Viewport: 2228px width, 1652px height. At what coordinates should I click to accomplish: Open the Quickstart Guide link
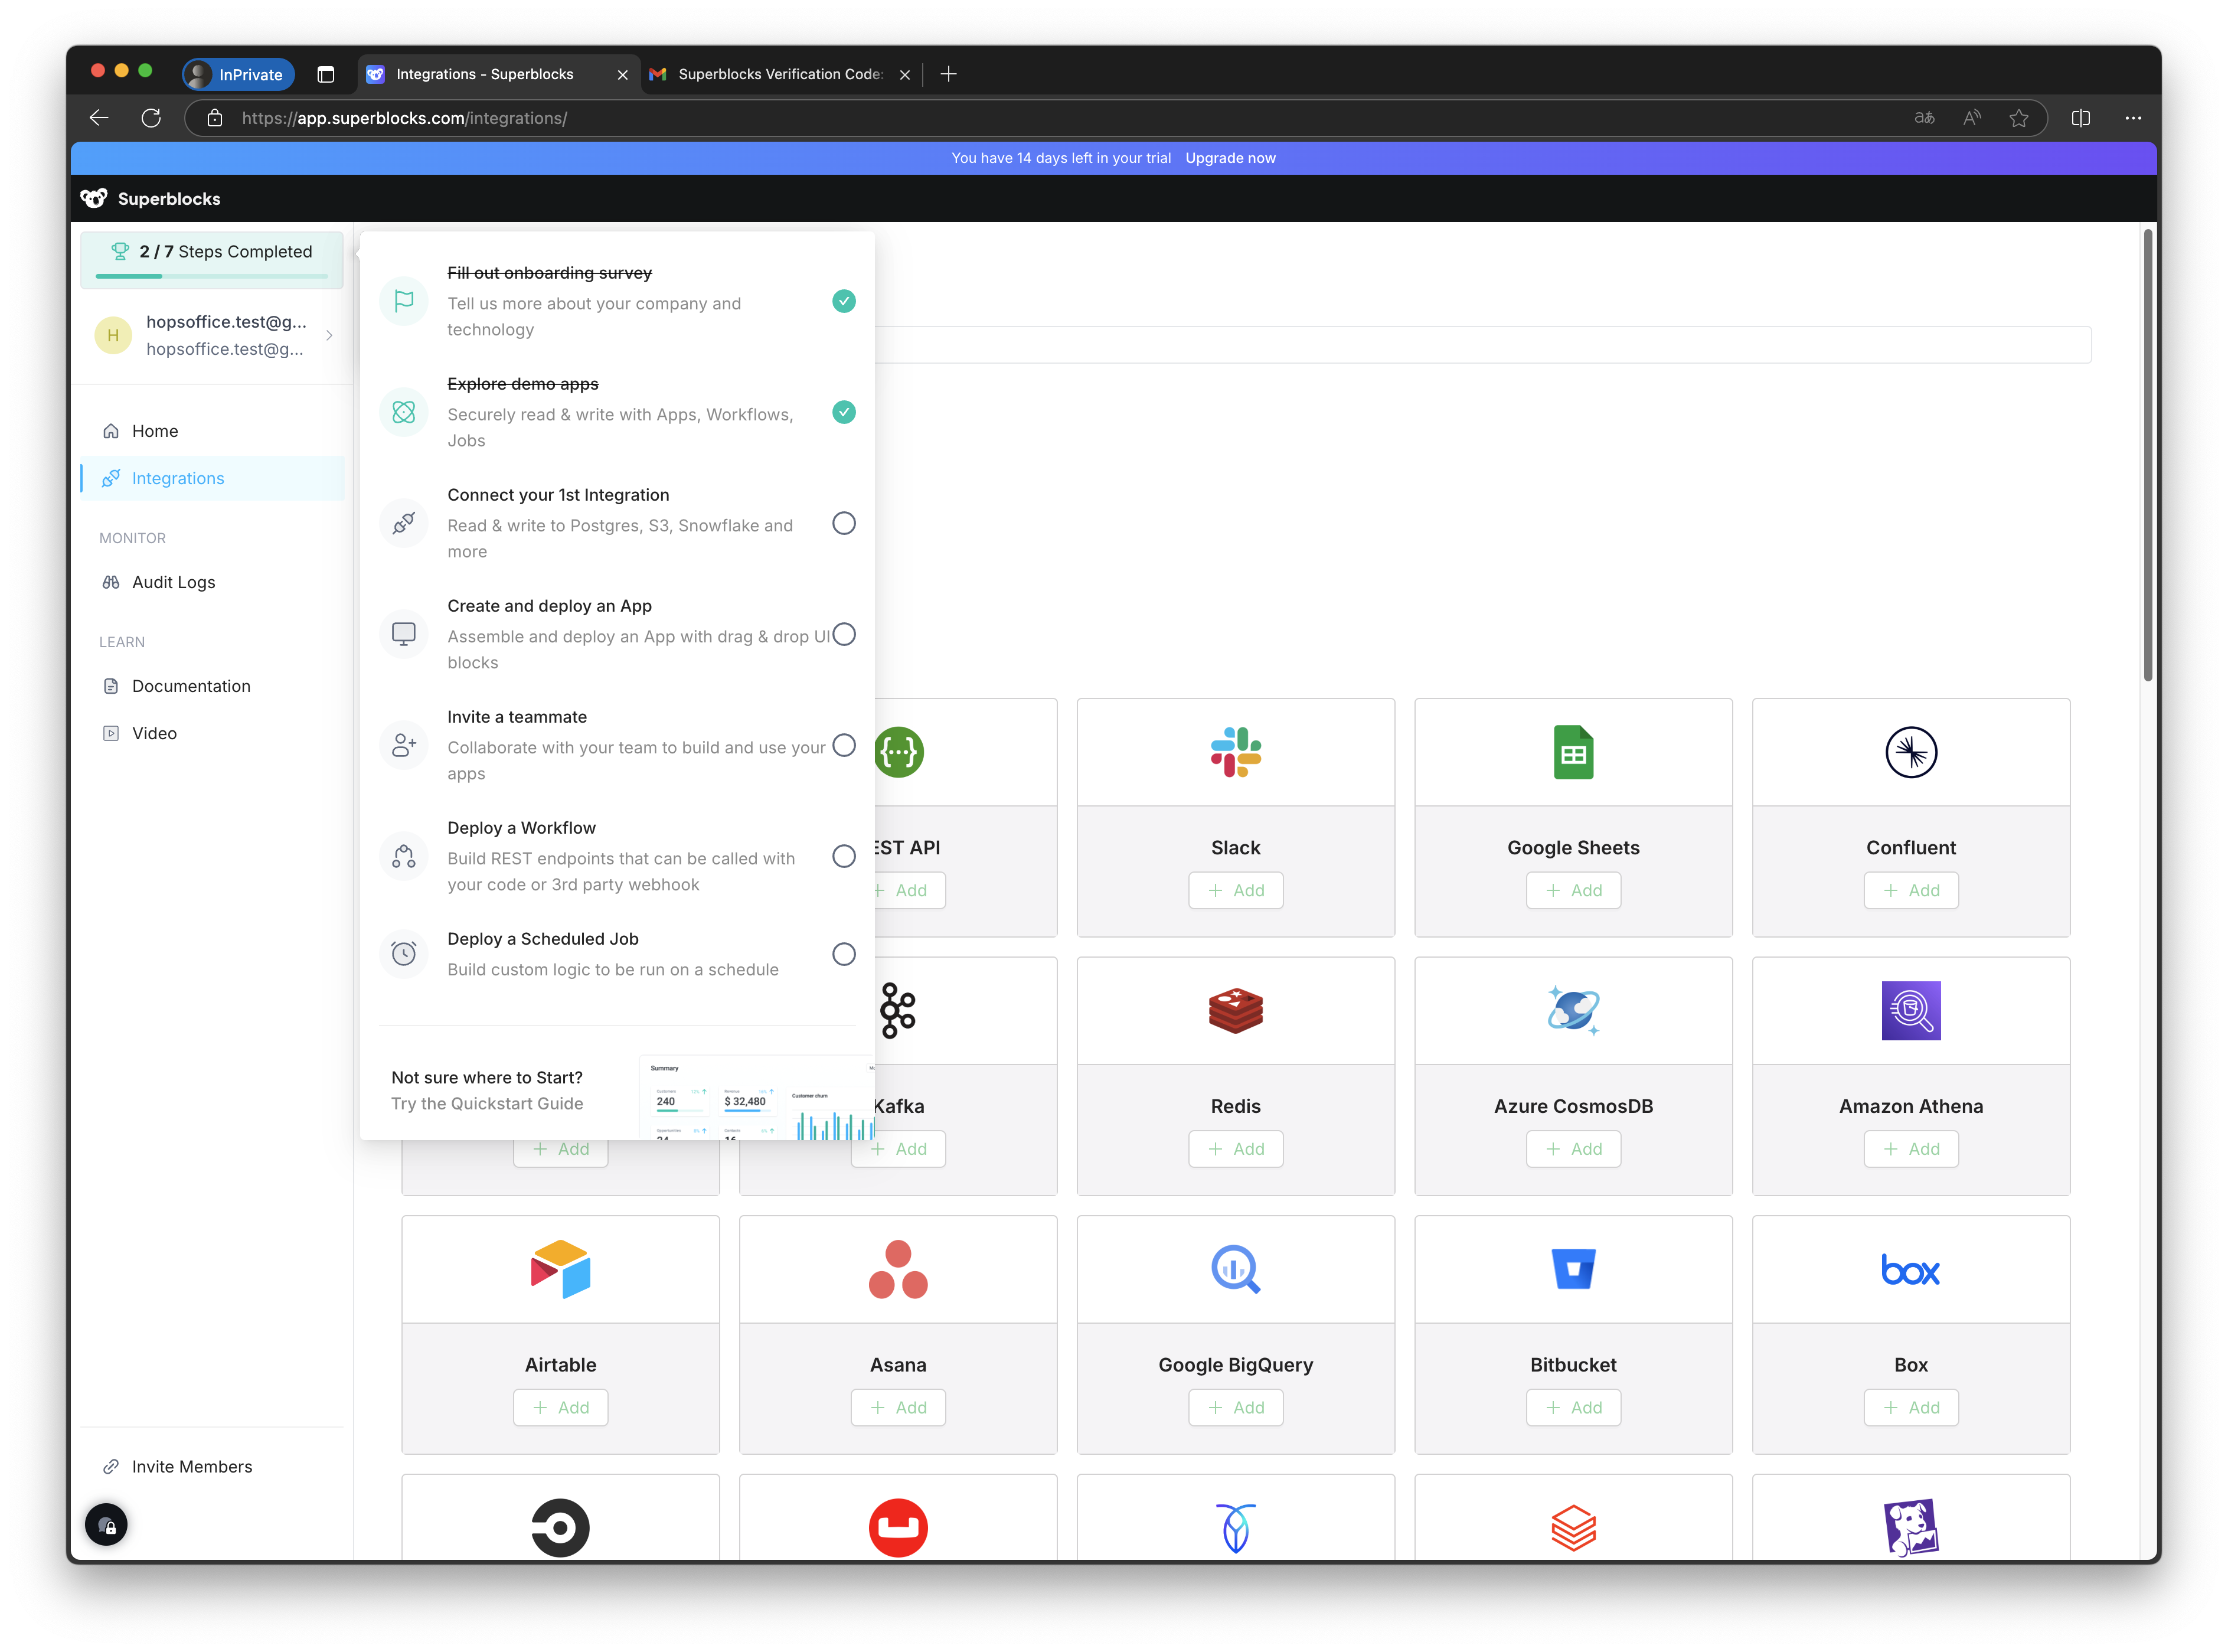click(x=486, y=1104)
